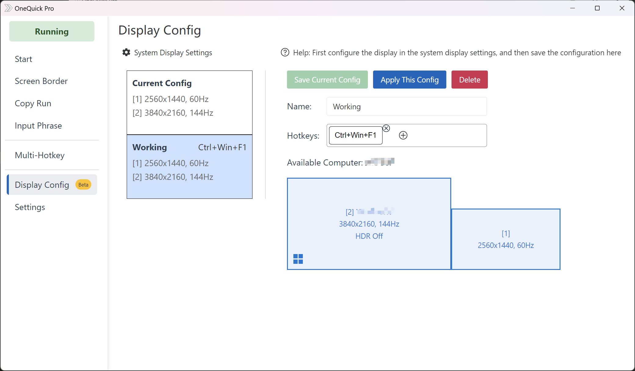Click the help question mark icon
The image size is (635, 371).
coord(285,53)
